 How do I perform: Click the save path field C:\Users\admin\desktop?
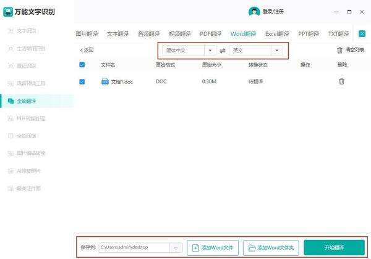134,247
